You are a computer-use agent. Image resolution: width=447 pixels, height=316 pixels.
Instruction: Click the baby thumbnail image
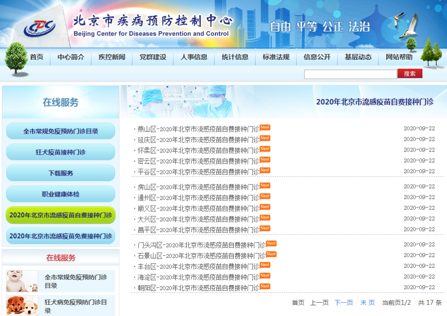click(x=22, y=281)
